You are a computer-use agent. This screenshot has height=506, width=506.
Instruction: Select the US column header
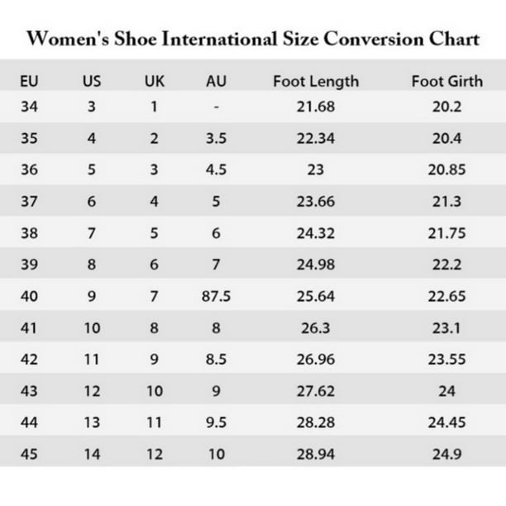92,81
